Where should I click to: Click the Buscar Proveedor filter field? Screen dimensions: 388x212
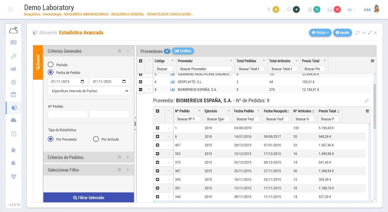tap(205, 69)
